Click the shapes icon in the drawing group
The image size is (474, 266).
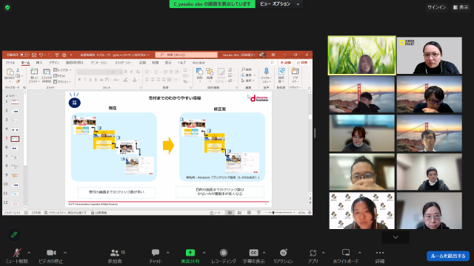(199, 72)
